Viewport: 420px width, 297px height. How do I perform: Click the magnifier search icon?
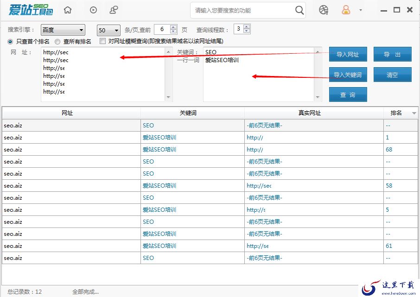299,11
